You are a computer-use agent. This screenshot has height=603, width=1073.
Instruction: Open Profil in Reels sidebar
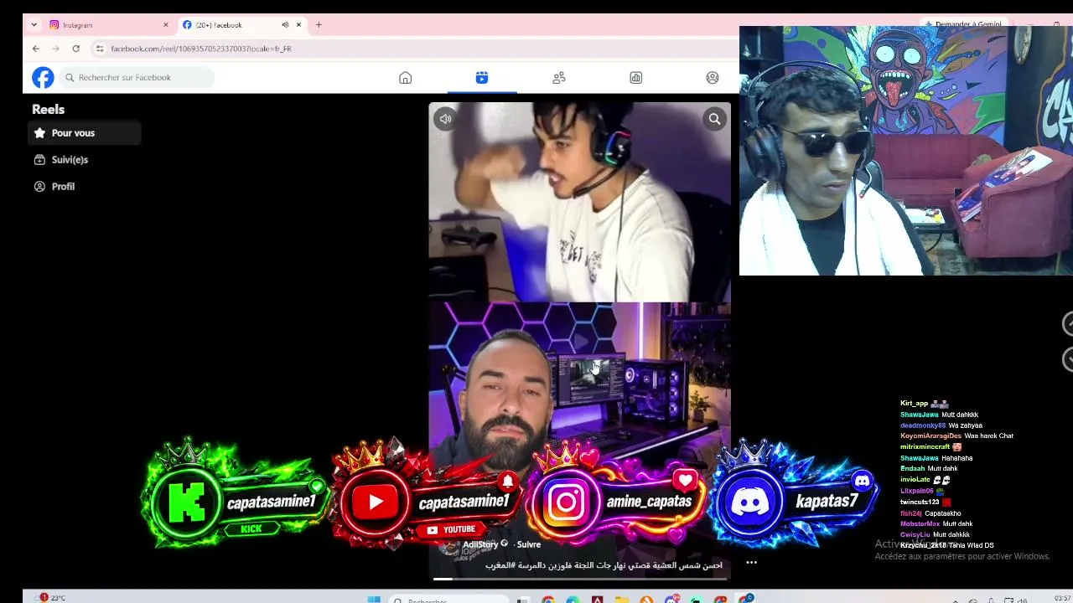coord(84,187)
